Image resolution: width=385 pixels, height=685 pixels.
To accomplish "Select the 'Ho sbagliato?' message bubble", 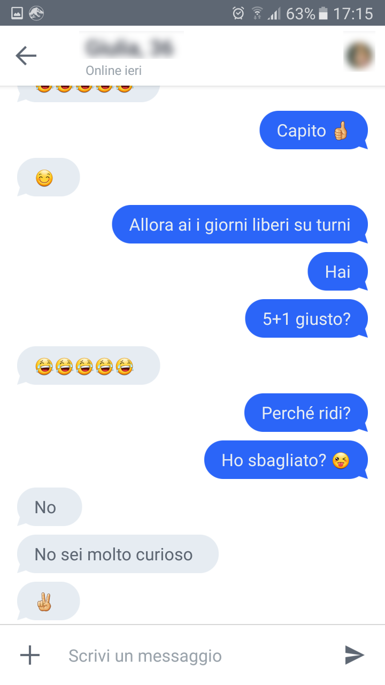I will [x=286, y=460].
